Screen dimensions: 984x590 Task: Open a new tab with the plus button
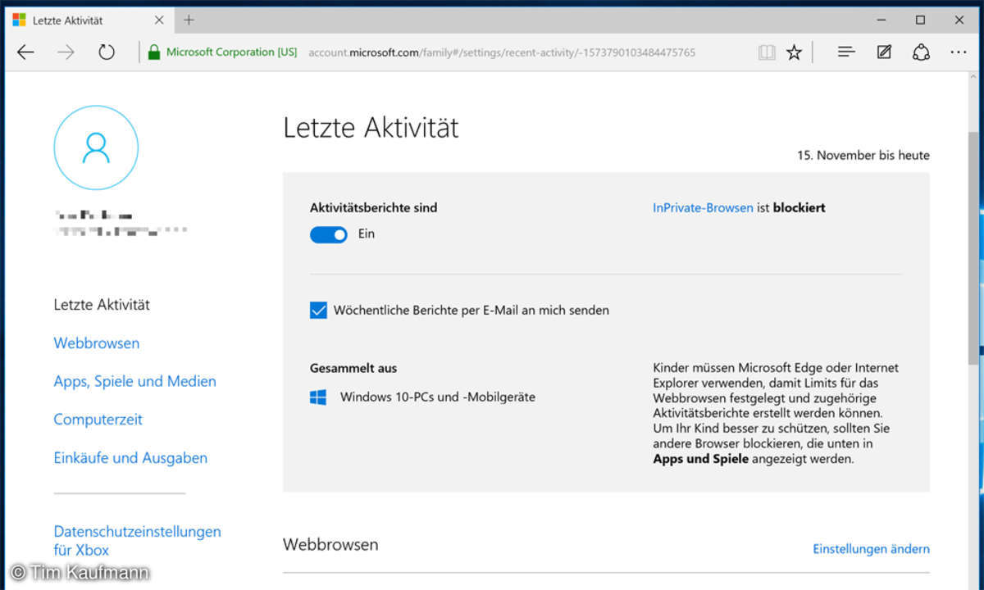tap(189, 20)
